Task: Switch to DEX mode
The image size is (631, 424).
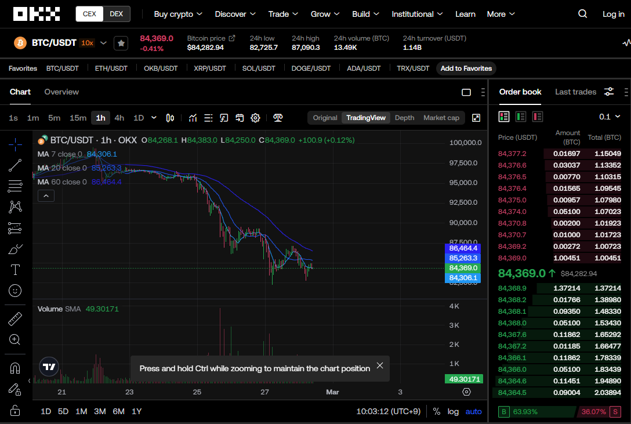Action: pos(117,14)
